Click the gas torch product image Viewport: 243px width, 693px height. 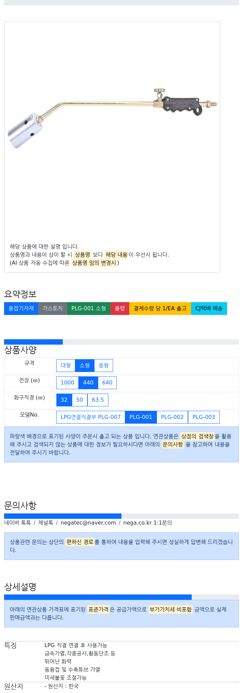coord(112,118)
